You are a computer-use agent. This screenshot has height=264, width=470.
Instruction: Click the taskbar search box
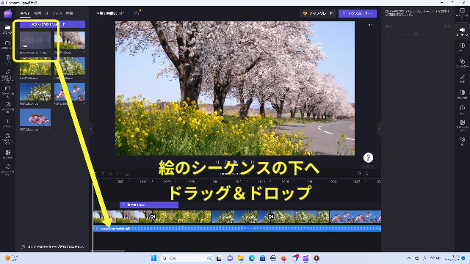click(x=187, y=258)
